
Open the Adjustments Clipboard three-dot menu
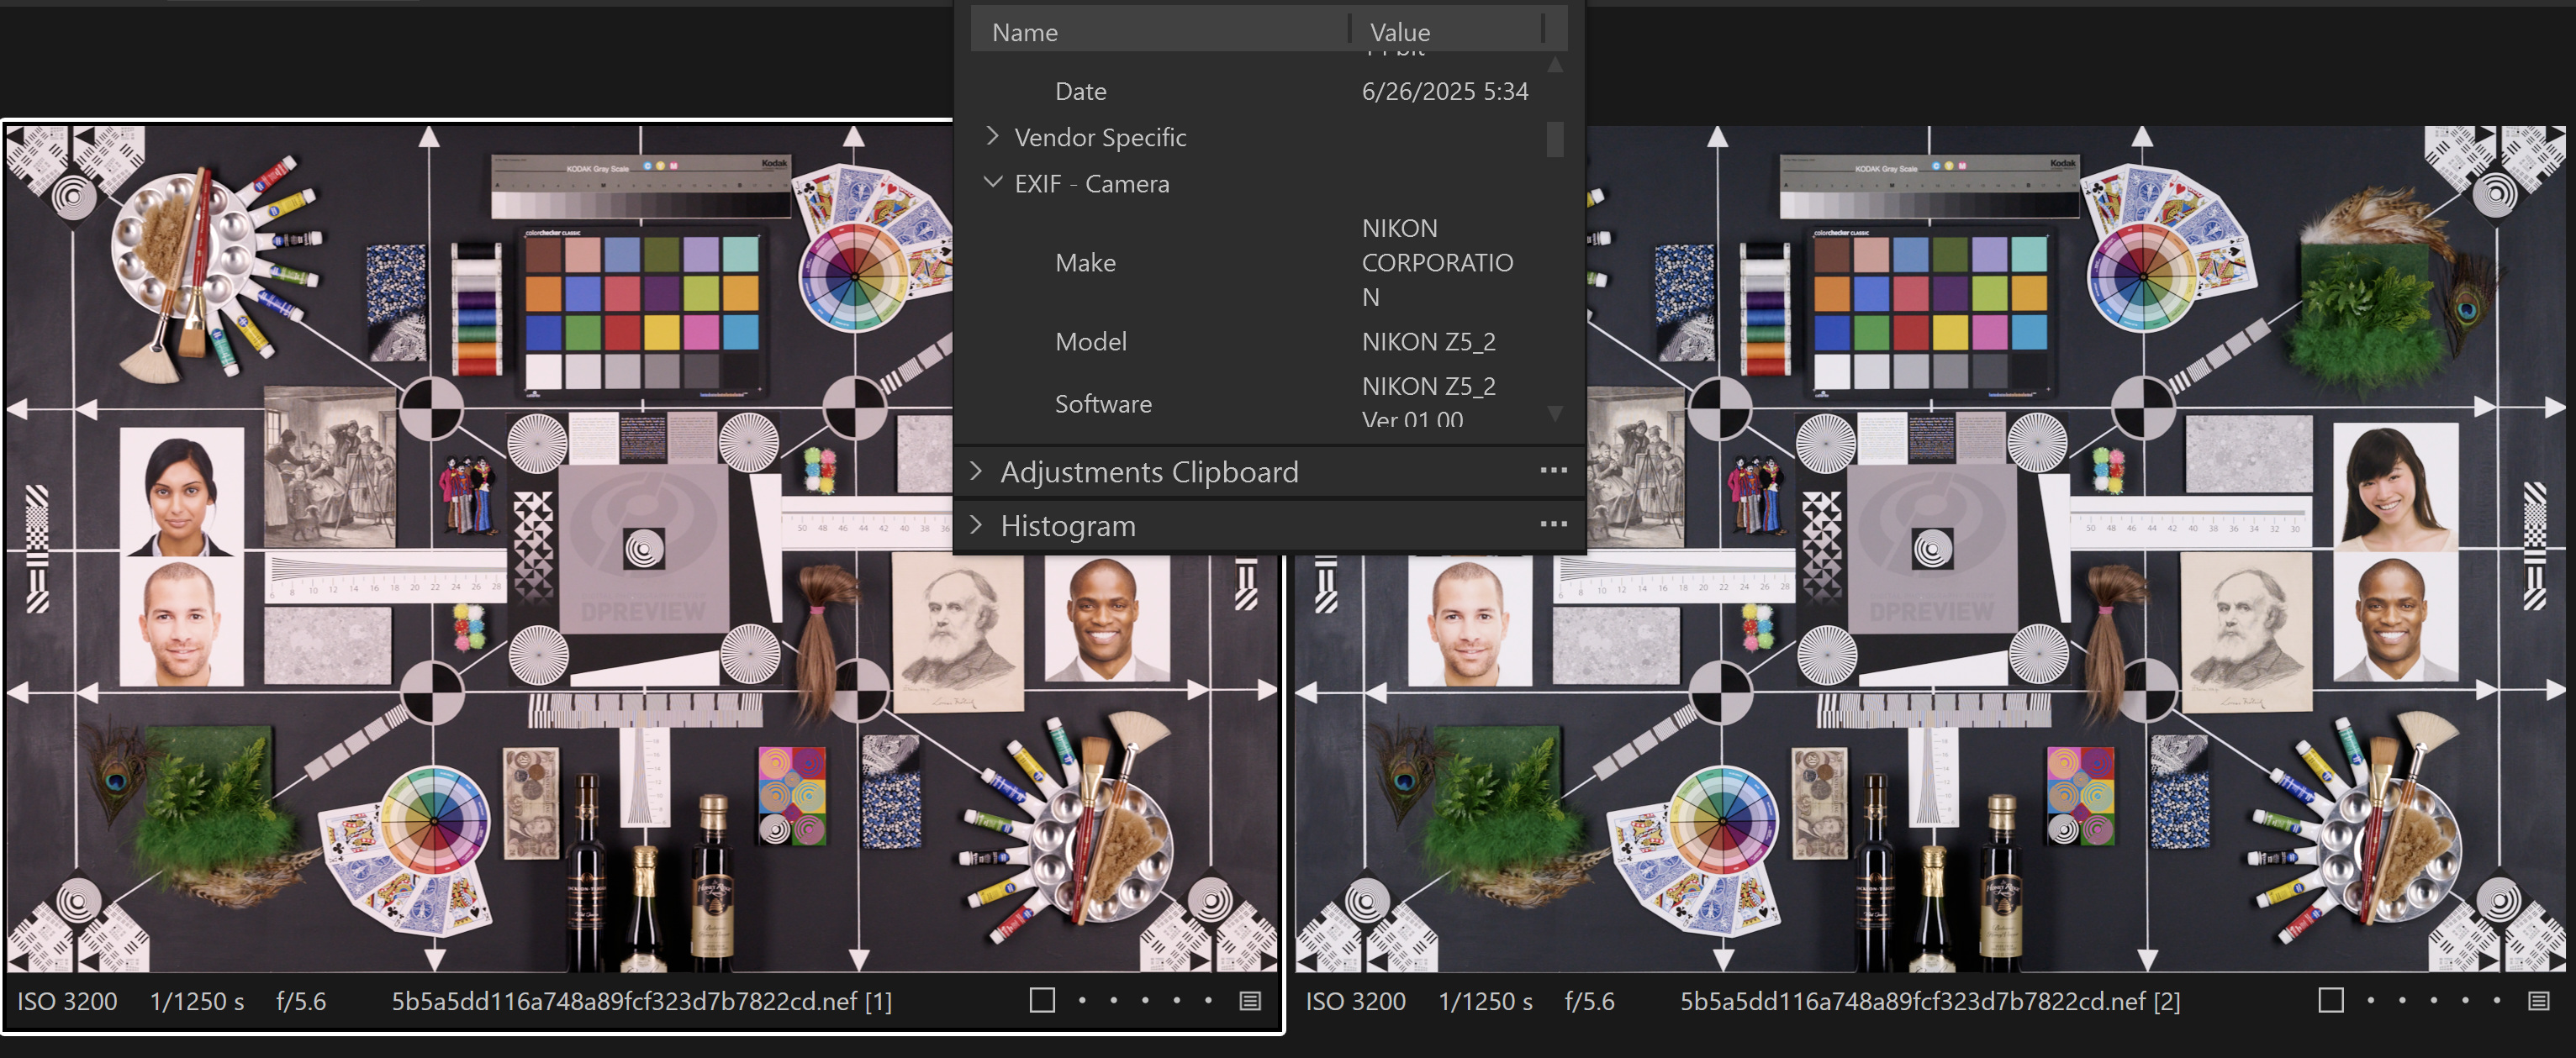click(1553, 470)
